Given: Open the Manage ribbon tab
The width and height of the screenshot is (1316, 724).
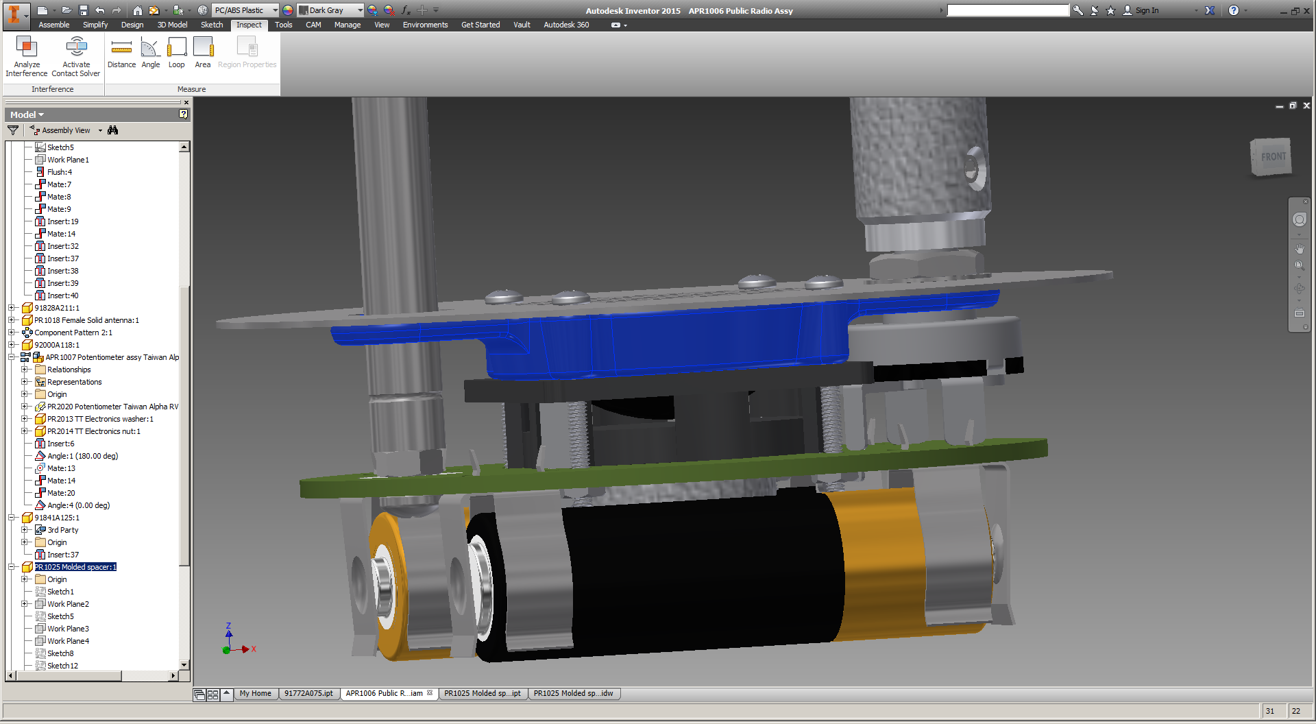Looking at the screenshot, I should click(348, 25).
